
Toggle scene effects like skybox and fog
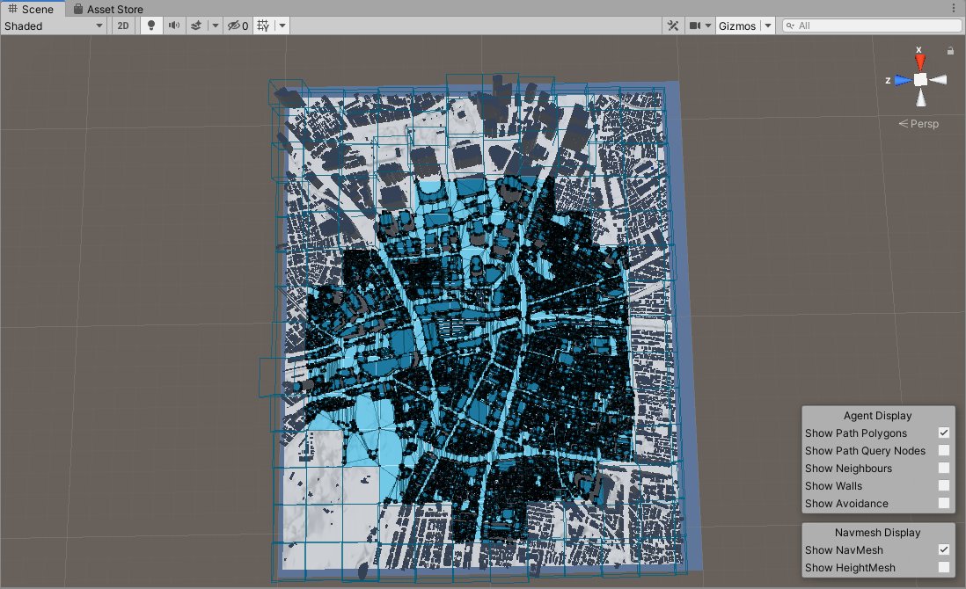(196, 25)
